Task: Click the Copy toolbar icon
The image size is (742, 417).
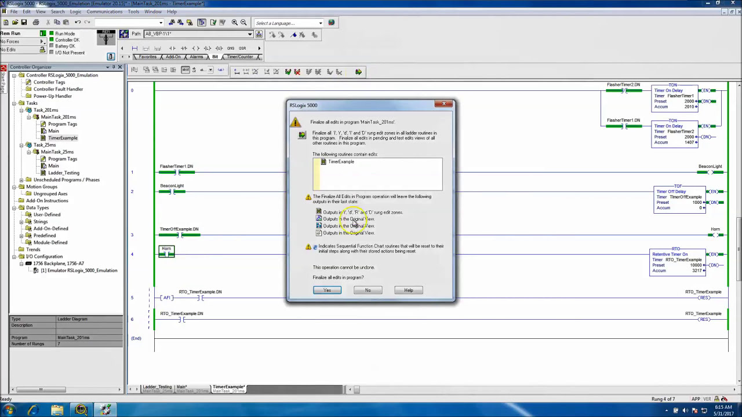Action: pyautogui.click(x=57, y=23)
